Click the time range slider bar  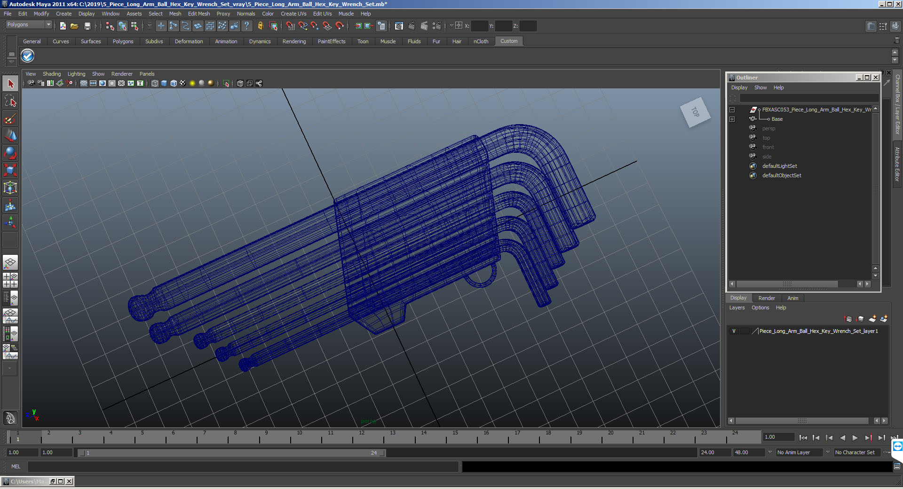tap(232, 453)
